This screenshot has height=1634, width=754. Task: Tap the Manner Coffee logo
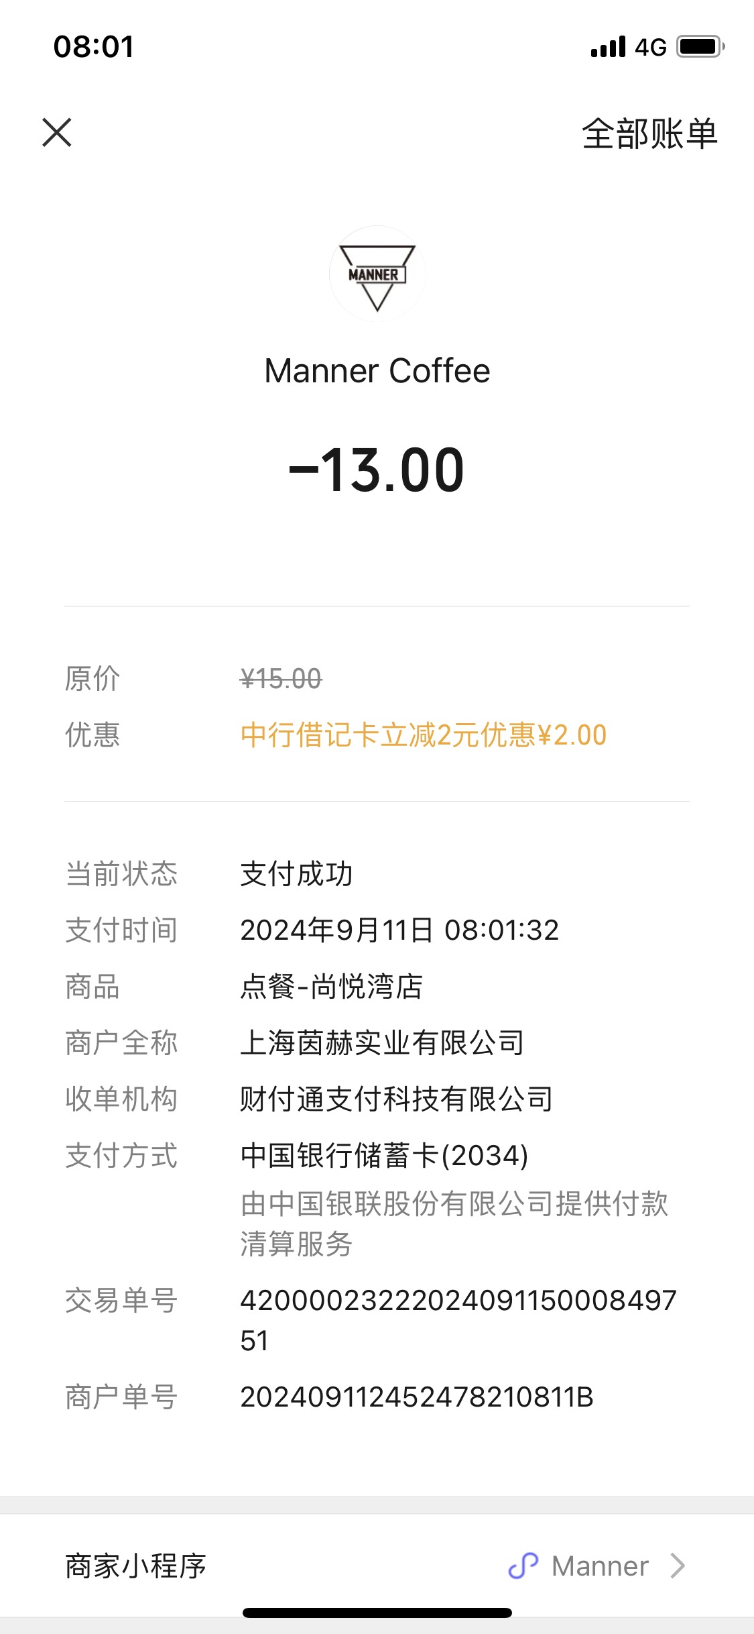coord(377,274)
